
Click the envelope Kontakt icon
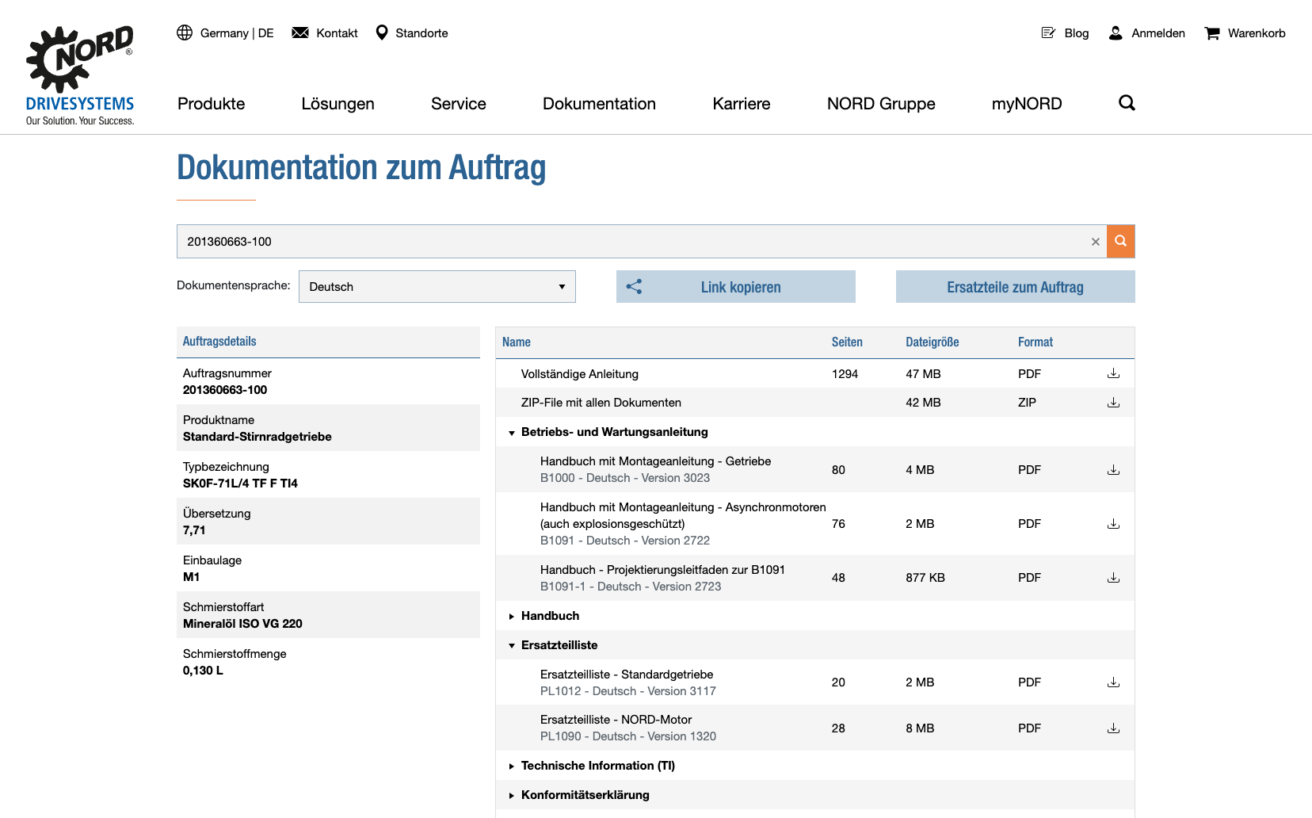300,32
